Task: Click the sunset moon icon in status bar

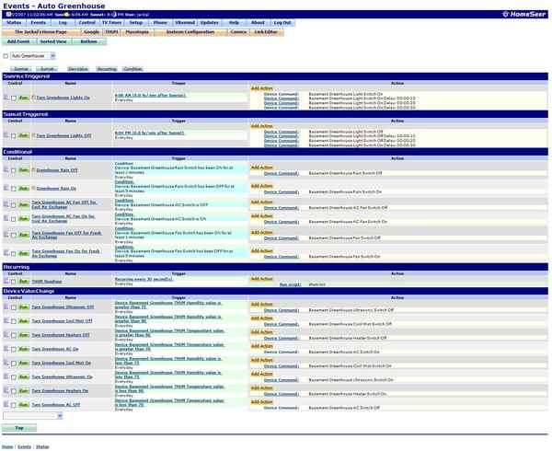Action: (114, 15)
